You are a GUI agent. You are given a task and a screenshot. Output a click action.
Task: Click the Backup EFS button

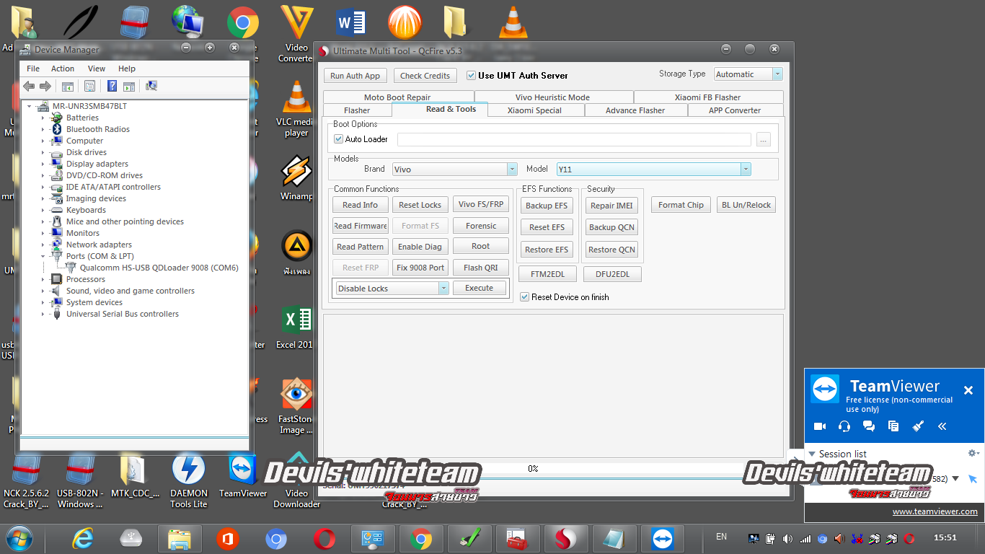[547, 206]
